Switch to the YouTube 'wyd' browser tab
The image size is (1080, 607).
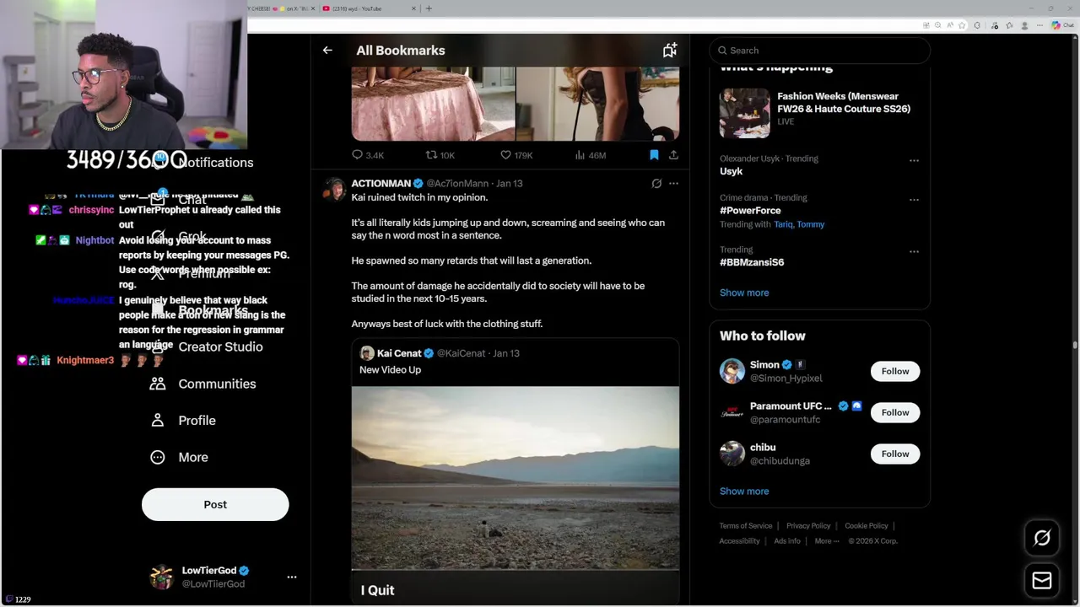click(370, 8)
